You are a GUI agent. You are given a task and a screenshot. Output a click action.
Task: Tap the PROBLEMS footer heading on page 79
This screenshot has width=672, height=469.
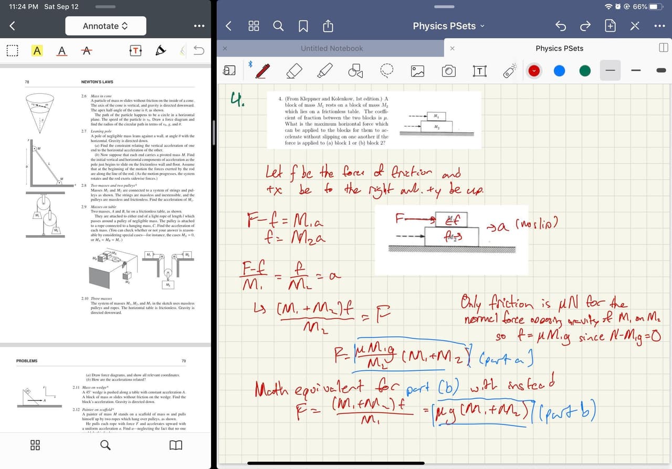coord(27,361)
